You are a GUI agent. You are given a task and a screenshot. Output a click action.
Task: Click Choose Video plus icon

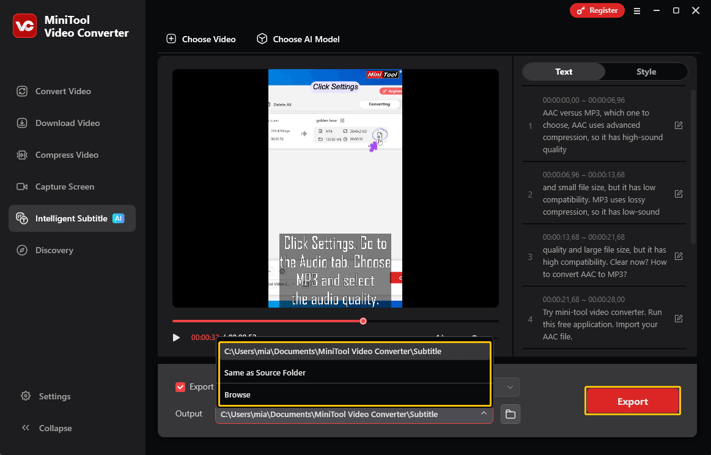click(171, 39)
